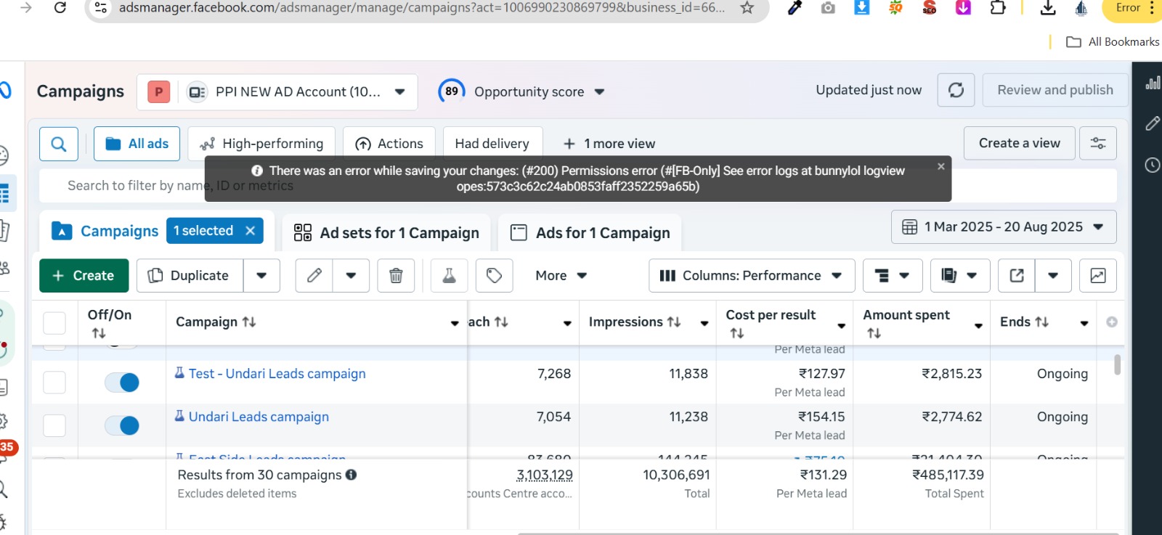Bookmark this page with the star icon

pyautogui.click(x=747, y=8)
